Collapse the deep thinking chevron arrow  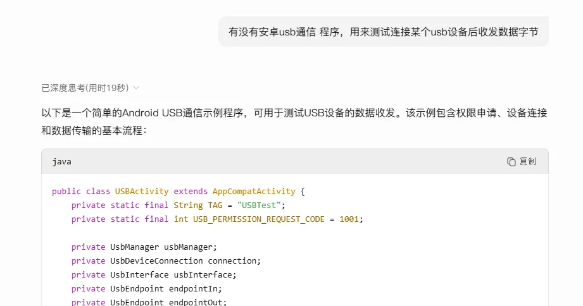pos(136,88)
